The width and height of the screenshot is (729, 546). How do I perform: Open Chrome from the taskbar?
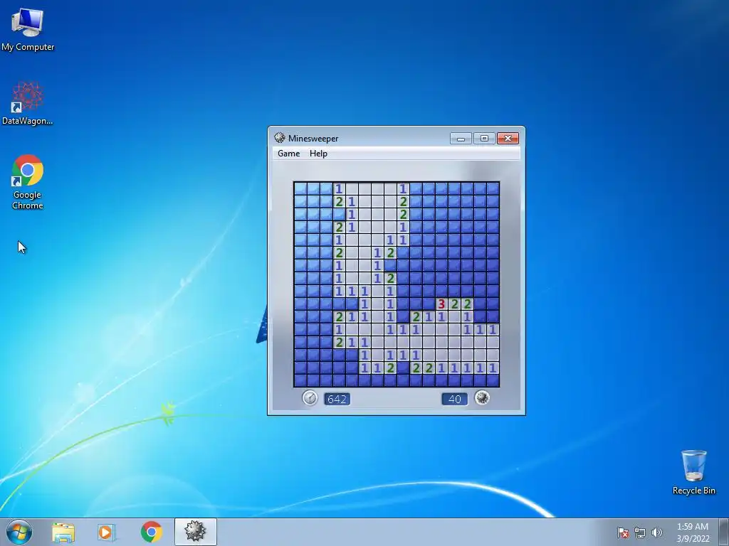[151, 532]
